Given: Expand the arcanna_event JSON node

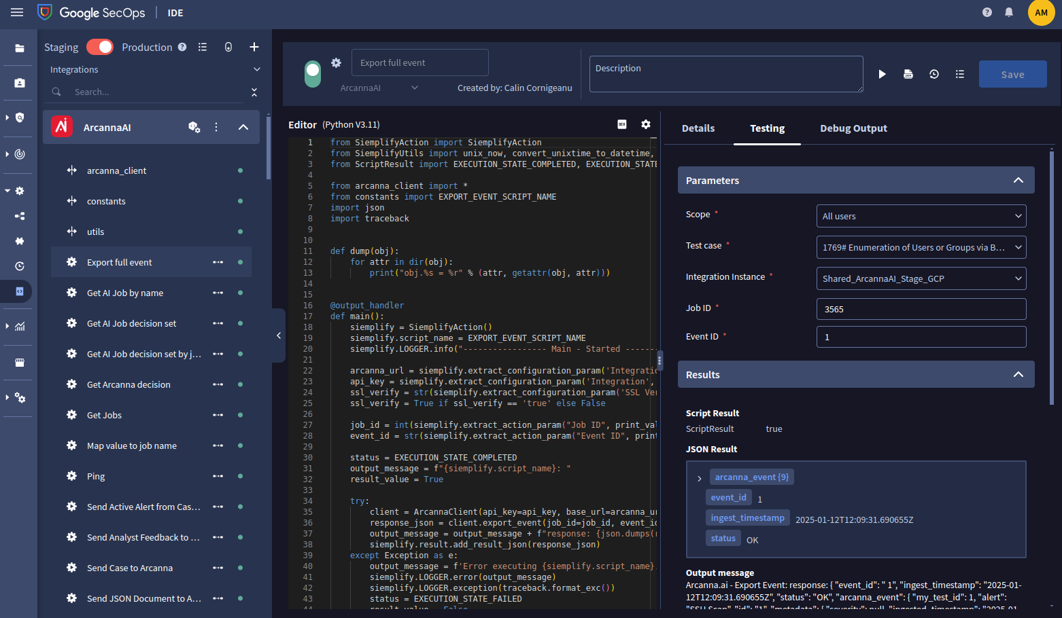Looking at the screenshot, I should point(699,478).
